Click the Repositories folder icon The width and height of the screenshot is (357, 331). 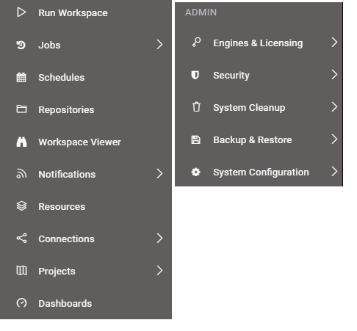pos(21,109)
